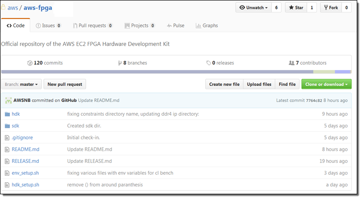The image size is (362, 199).
Task: Click the contributors people icon
Action: pos(292,63)
